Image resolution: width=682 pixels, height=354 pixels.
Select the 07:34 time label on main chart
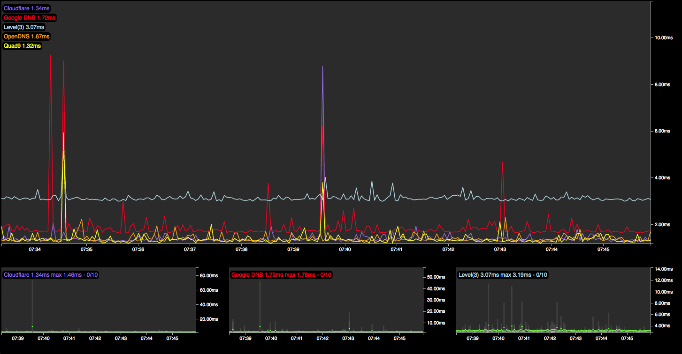35,250
